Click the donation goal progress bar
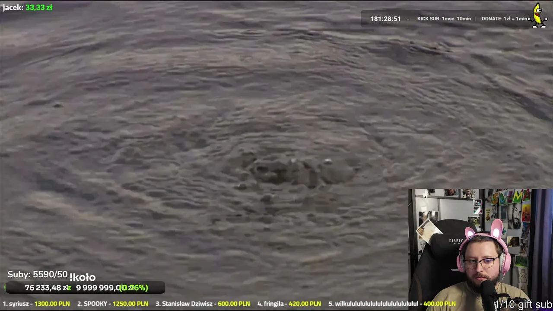The height and width of the screenshot is (311, 553). pyautogui.click(x=85, y=288)
